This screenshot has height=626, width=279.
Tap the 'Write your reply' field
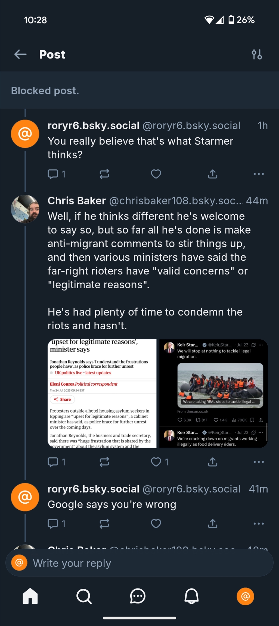tap(139, 563)
